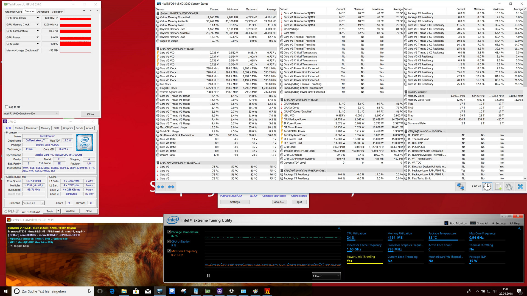Open HWiNFO remote network sensors icon
The width and height of the screenshot is (527, 296).
(x=460, y=187)
